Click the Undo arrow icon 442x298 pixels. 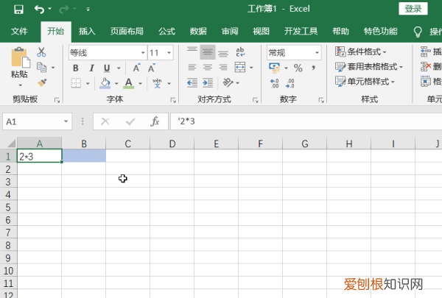pyautogui.click(x=39, y=10)
